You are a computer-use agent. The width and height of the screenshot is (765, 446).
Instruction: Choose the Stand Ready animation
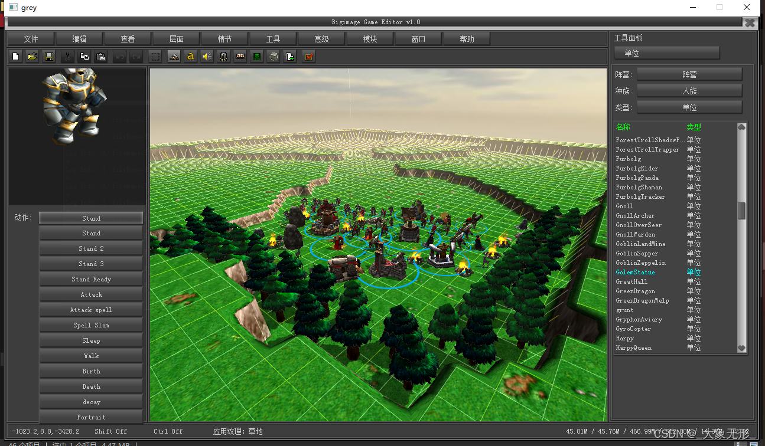click(x=91, y=279)
